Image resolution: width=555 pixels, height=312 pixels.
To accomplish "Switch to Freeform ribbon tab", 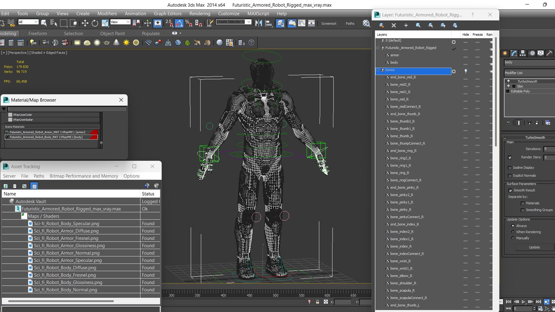I will [x=38, y=34].
